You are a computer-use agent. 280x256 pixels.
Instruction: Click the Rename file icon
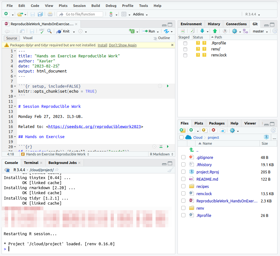pos(223,131)
